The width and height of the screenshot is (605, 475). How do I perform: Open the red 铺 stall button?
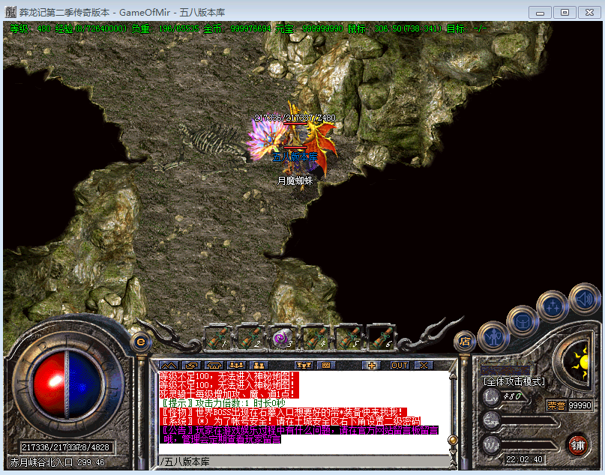point(577,445)
